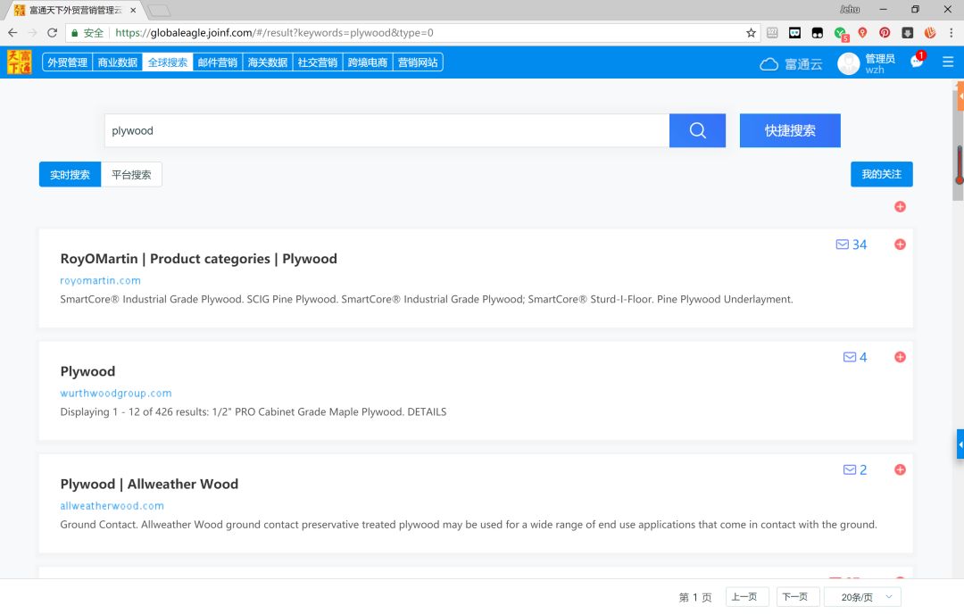The image size is (964, 614).
Task: Open the message notifications chat icon
Action: click(x=917, y=61)
